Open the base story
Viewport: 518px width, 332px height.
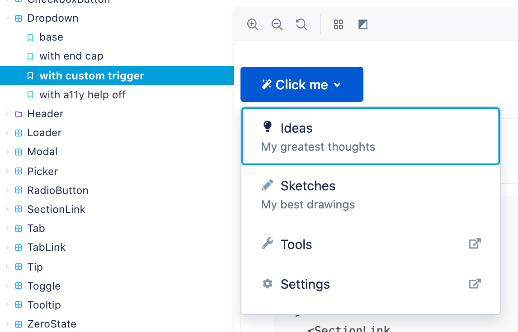(x=51, y=37)
